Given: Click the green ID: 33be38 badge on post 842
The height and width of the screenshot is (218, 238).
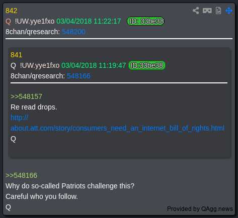Looking at the screenshot, I should point(146,21).
